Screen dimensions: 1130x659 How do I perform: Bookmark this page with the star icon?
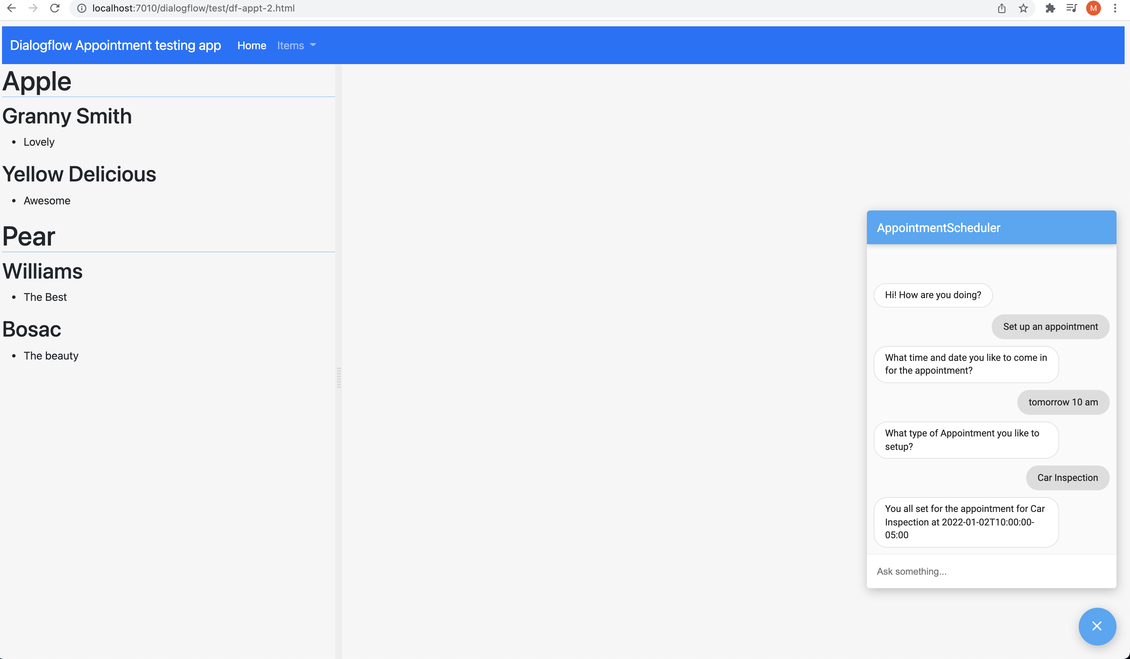pos(1023,8)
